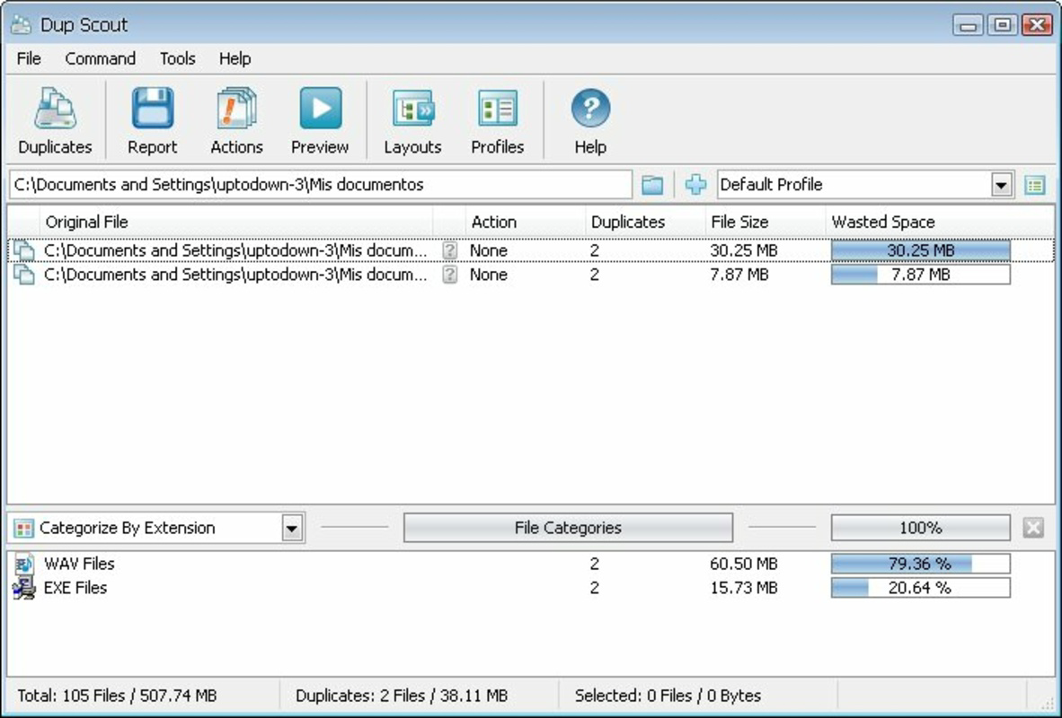
Task: Click the EXE Files category icon
Action: tap(23, 587)
